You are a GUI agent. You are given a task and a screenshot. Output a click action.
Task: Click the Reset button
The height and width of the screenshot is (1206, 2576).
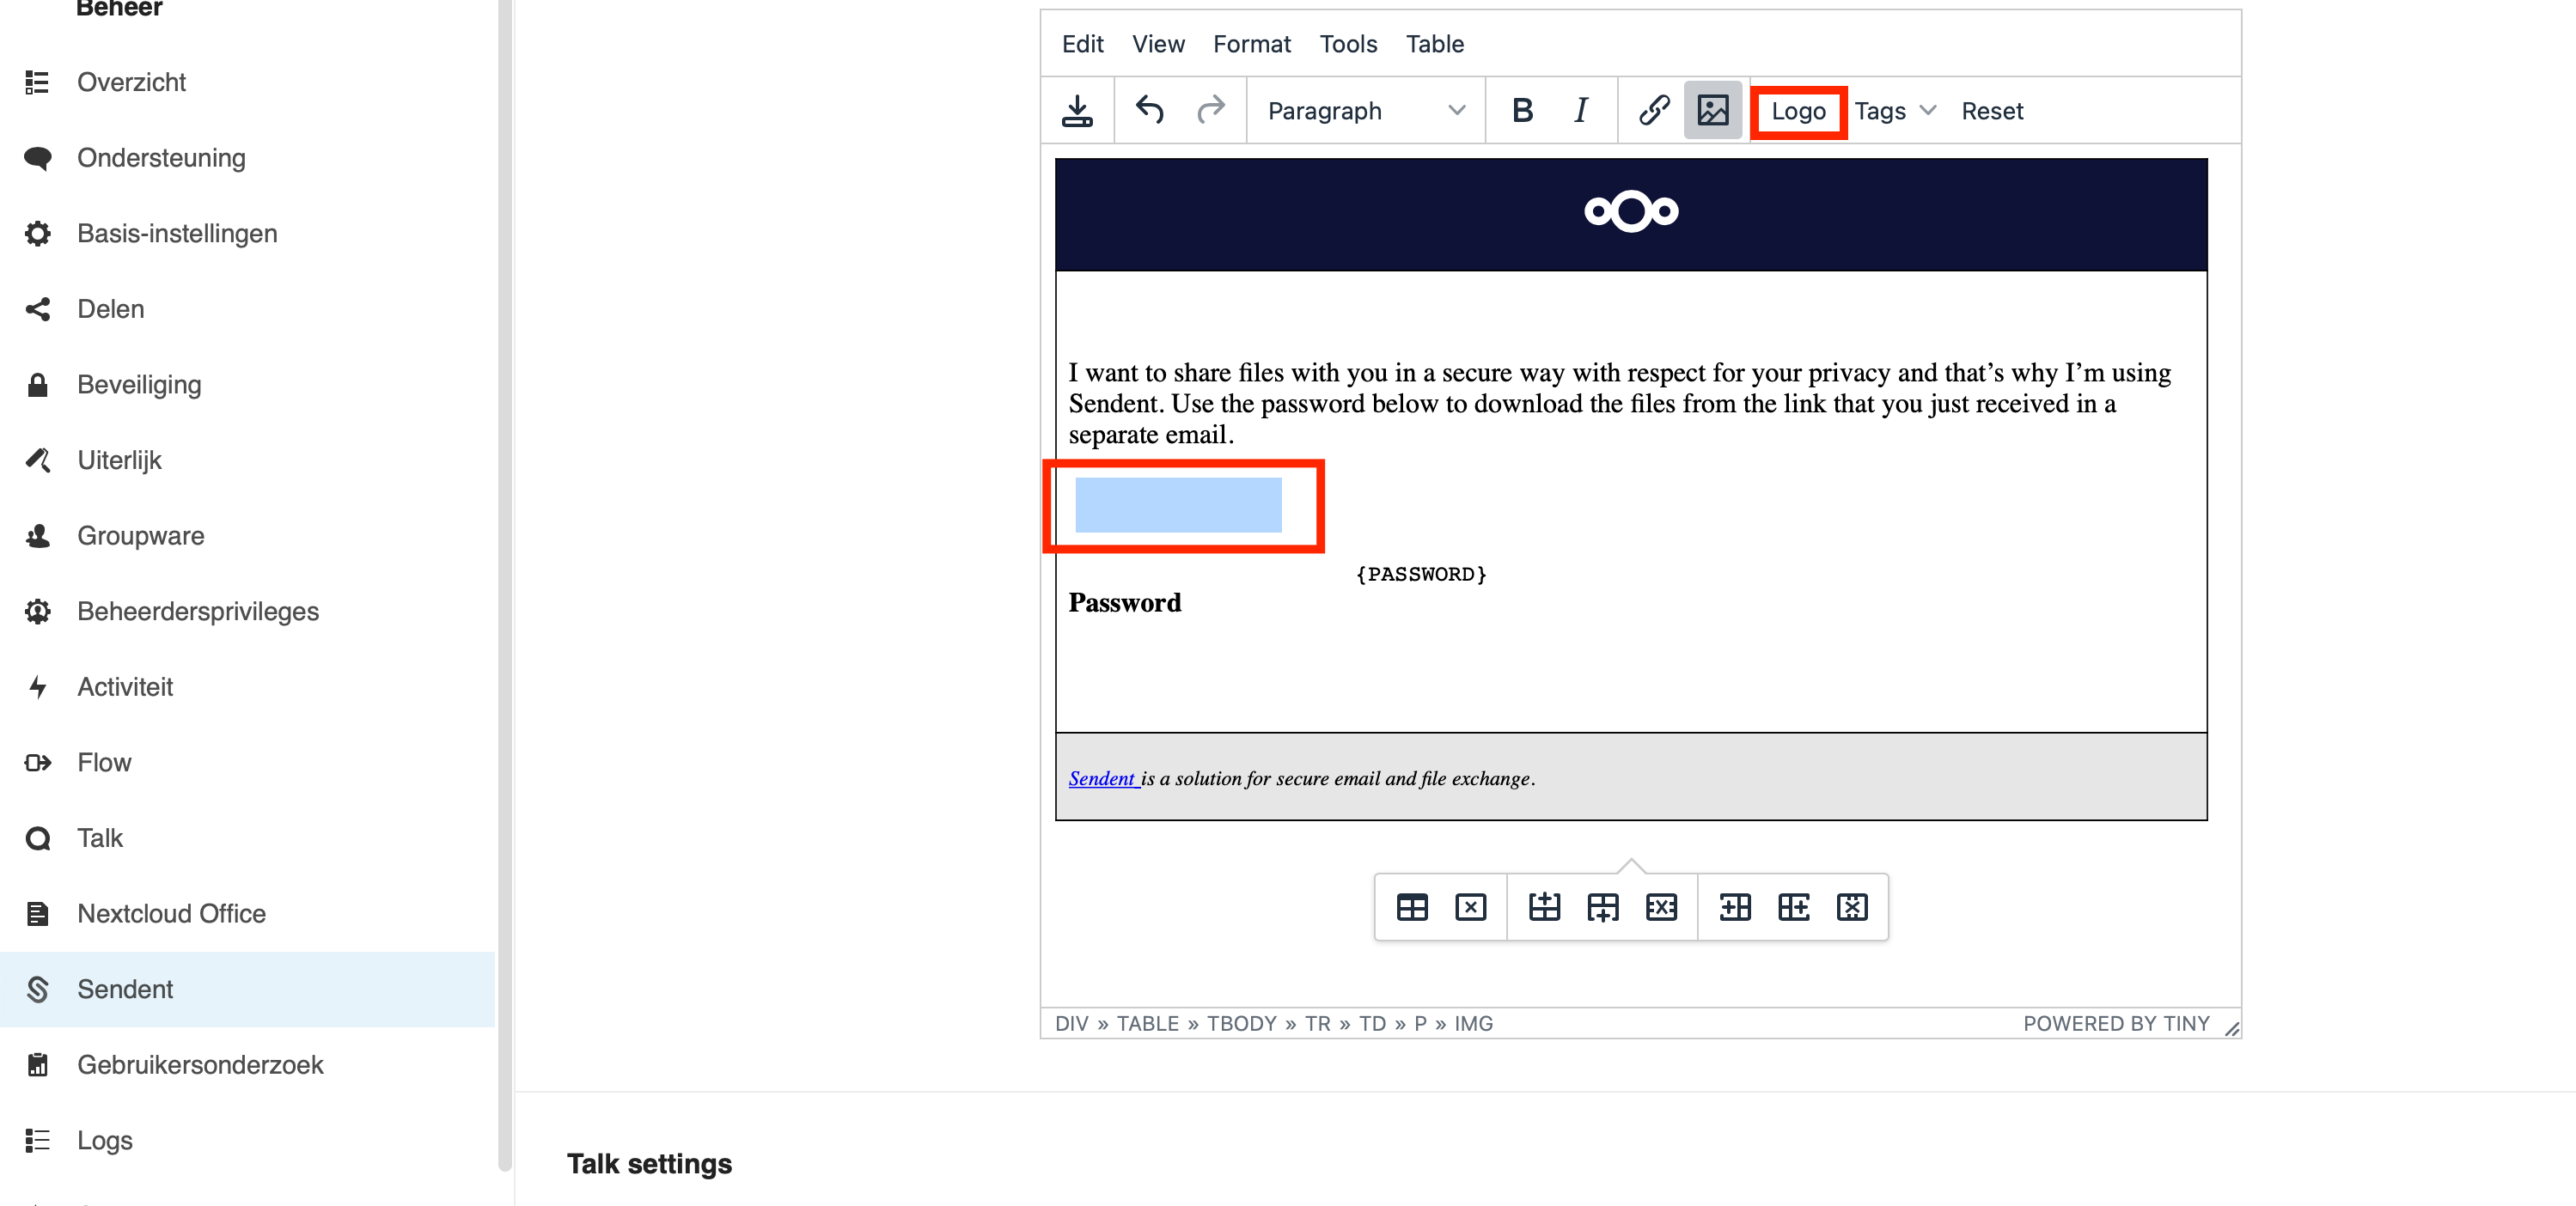click(1991, 110)
